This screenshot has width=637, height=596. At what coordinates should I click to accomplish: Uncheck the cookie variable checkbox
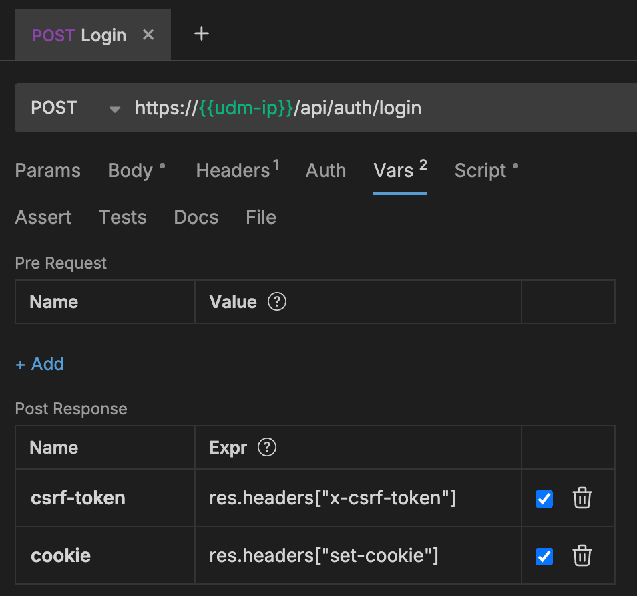tap(544, 556)
